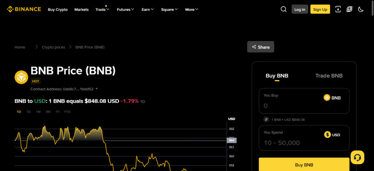Click the 864 price marker on chart axis
374x171 pixels.
(231, 140)
